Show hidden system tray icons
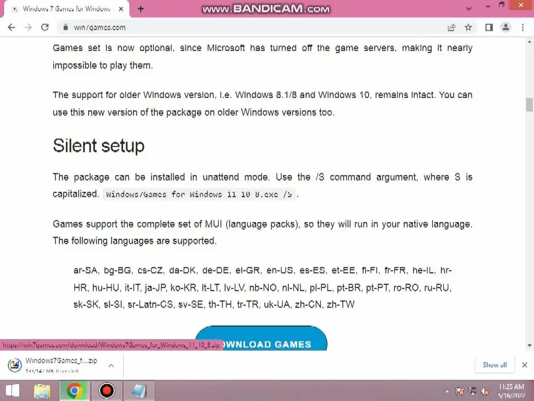The width and height of the screenshot is (534, 401). point(447,392)
